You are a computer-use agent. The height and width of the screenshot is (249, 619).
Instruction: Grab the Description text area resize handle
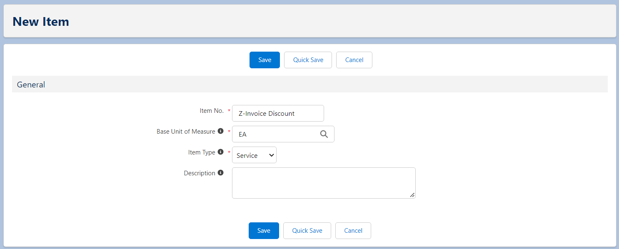pyautogui.click(x=412, y=195)
